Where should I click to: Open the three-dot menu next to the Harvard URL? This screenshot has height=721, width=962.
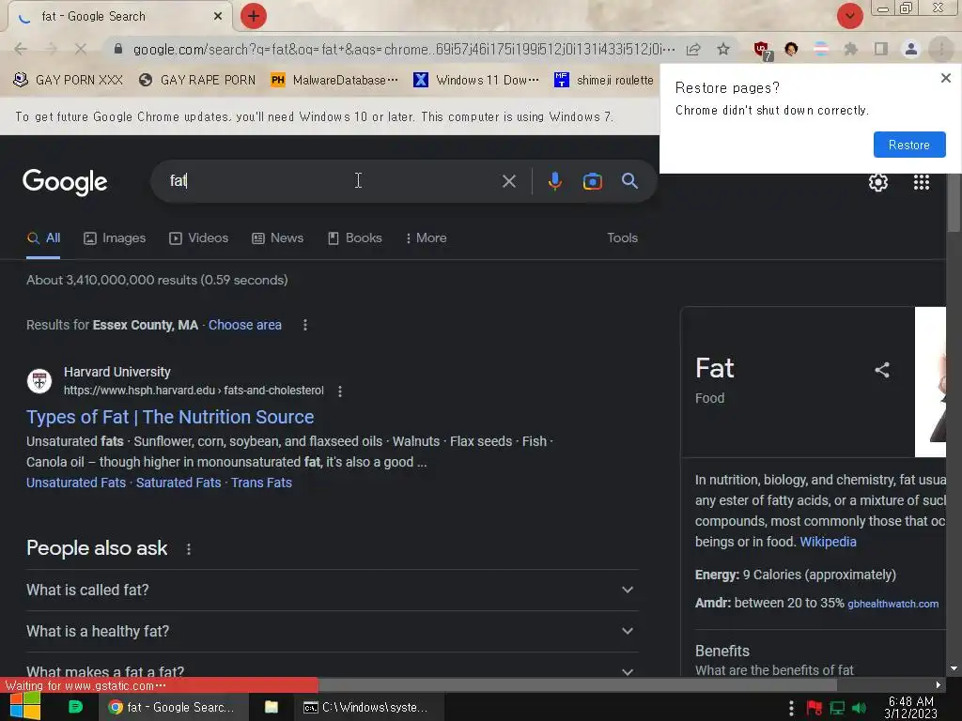point(340,391)
